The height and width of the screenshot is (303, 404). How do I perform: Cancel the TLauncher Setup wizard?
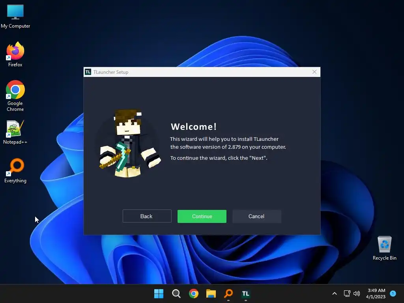pos(256,216)
